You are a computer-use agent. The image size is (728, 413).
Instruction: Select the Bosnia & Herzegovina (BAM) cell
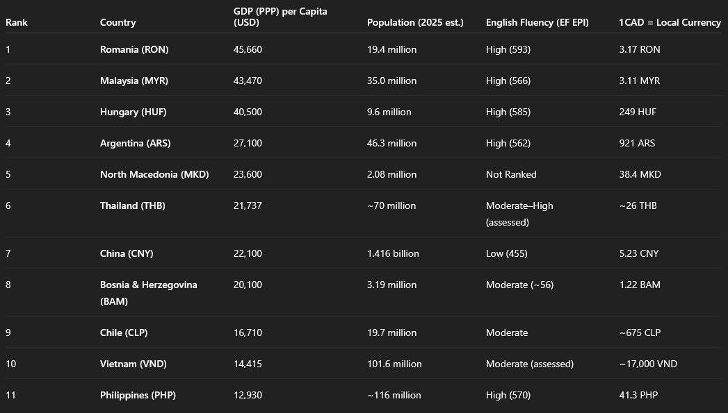[149, 293]
